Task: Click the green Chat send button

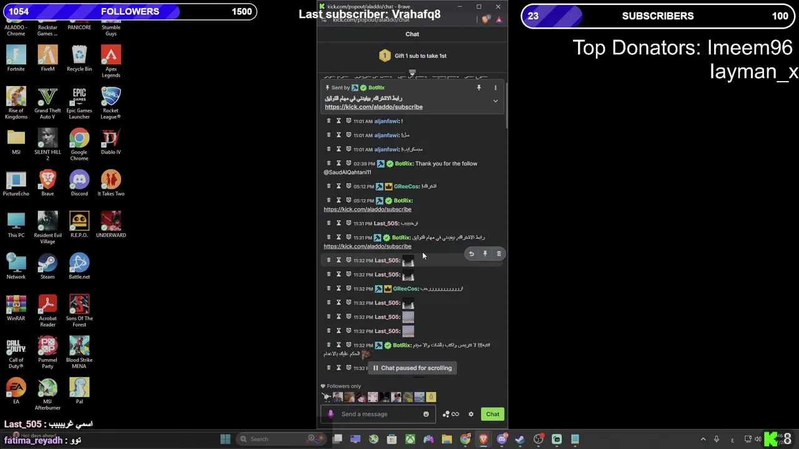Action: pyautogui.click(x=493, y=414)
